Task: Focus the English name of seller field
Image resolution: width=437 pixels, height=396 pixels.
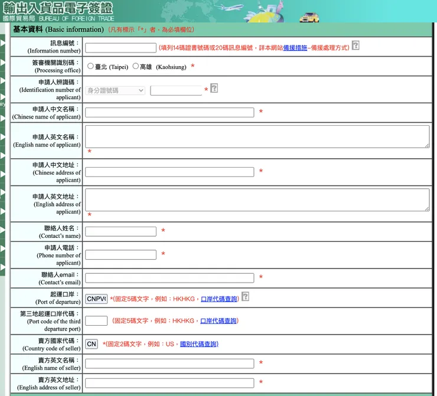Action: pyautogui.click(x=169, y=364)
